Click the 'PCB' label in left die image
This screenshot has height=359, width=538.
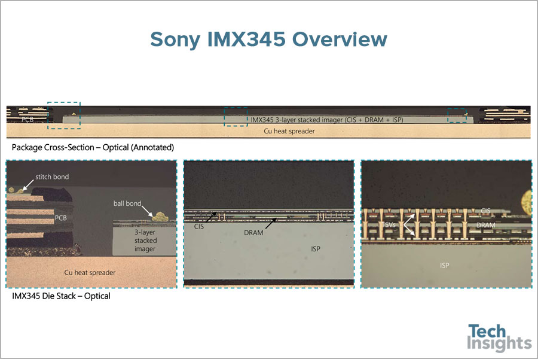tap(61, 218)
